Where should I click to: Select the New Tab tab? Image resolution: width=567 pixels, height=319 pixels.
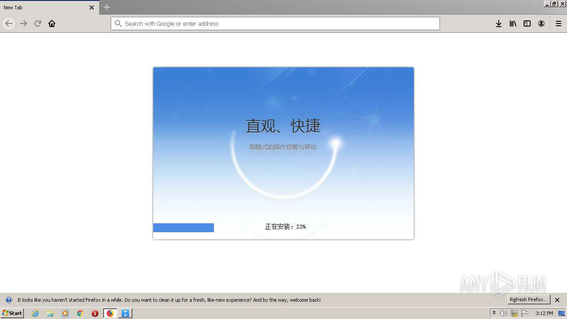[49, 8]
